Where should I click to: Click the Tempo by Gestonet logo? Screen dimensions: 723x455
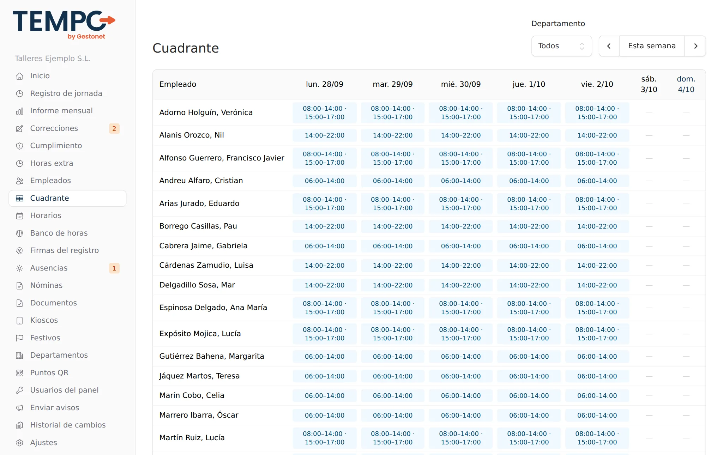[64, 25]
